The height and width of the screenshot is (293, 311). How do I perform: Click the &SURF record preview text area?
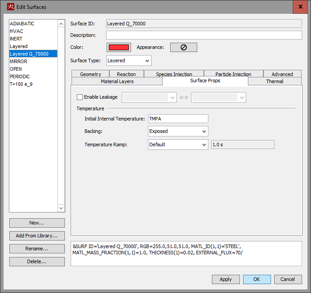coord(186,254)
